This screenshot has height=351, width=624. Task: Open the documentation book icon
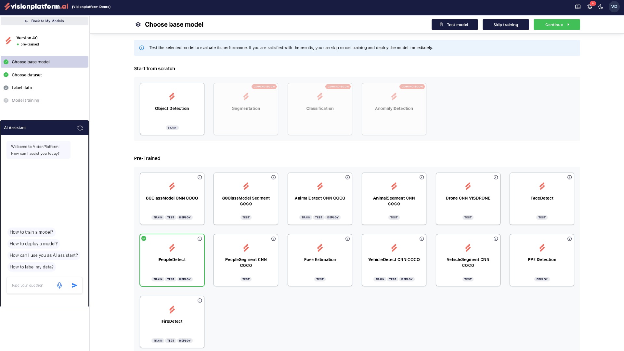click(578, 7)
